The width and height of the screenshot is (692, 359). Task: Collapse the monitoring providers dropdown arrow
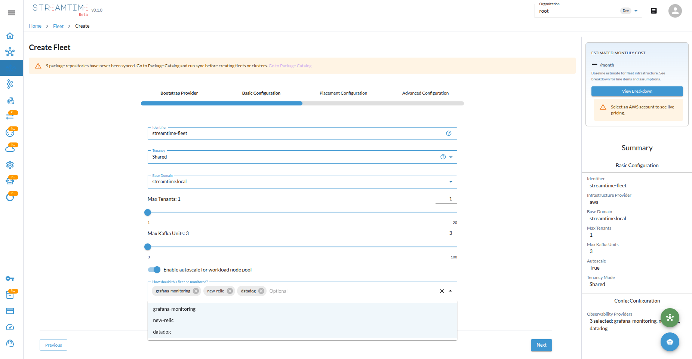click(x=450, y=291)
